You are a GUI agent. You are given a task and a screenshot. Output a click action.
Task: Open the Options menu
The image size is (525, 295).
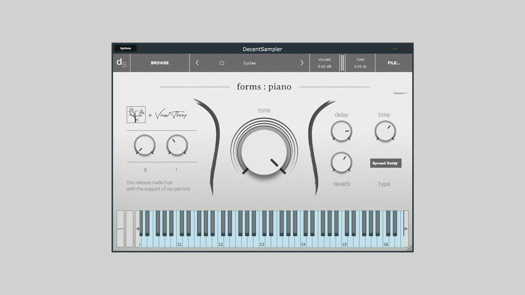(x=126, y=48)
